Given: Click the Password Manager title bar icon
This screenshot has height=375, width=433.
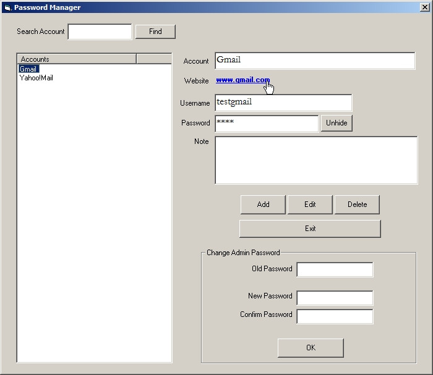Looking at the screenshot, I should (x=7, y=7).
